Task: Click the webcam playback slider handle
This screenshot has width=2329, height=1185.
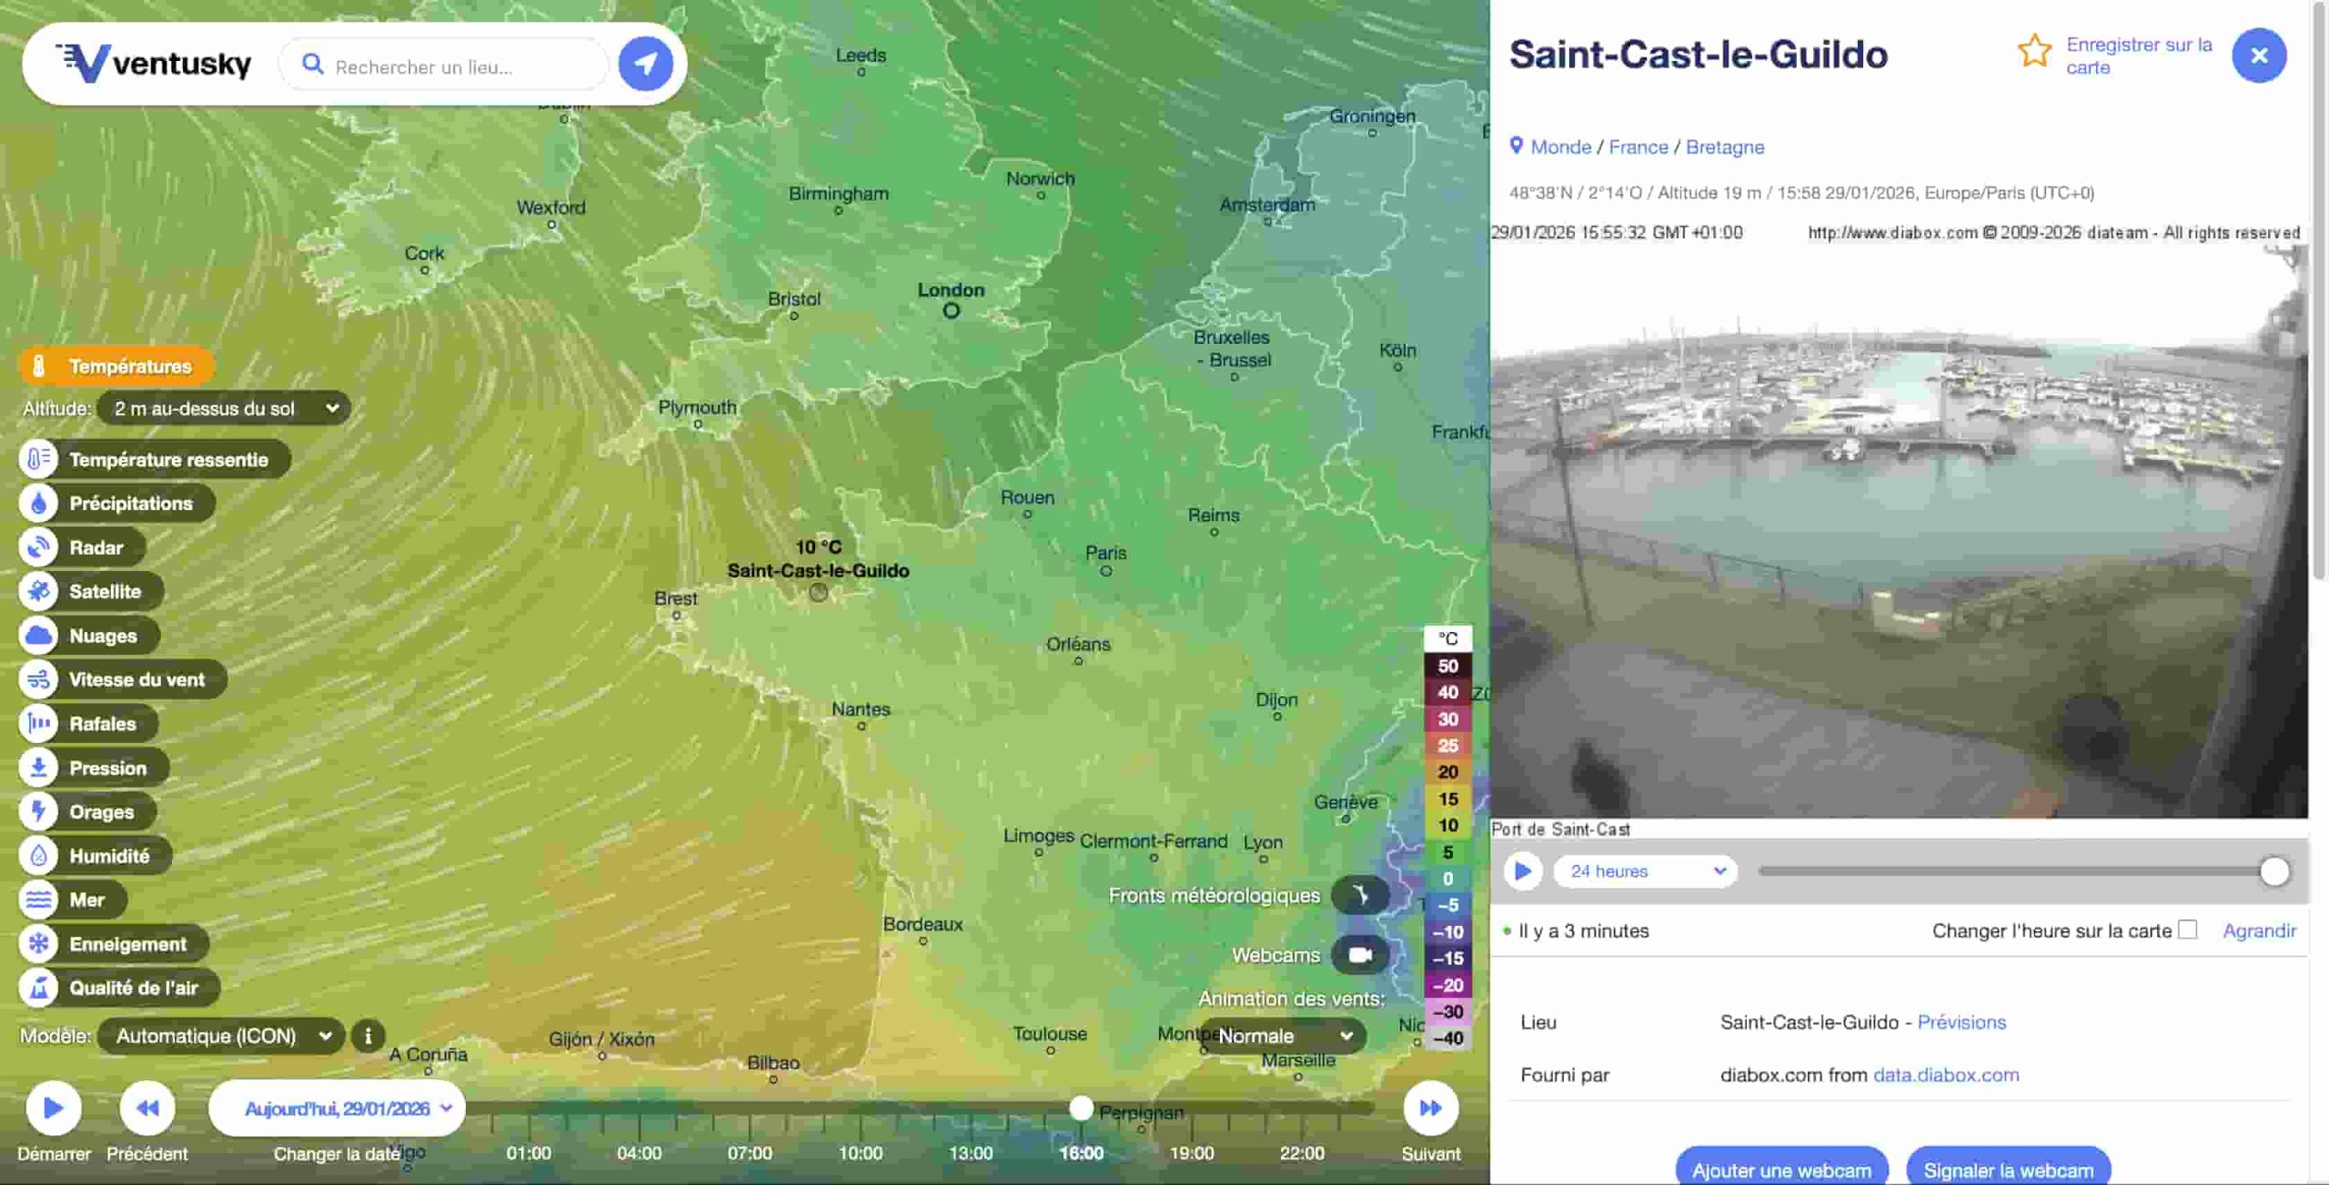Action: point(2274,871)
